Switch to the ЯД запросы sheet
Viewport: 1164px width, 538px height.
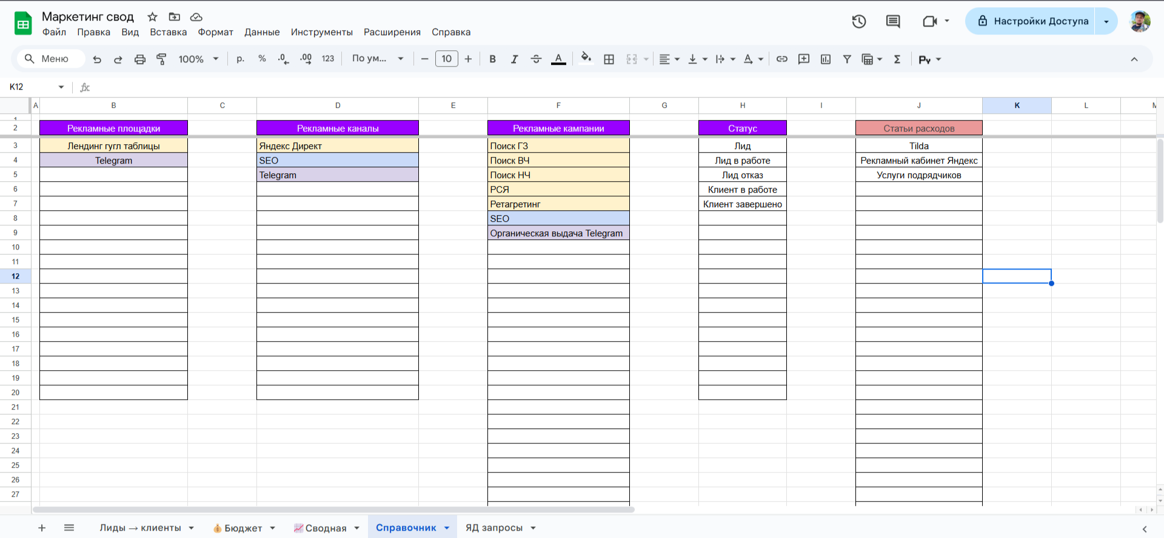click(x=494, y=528)
